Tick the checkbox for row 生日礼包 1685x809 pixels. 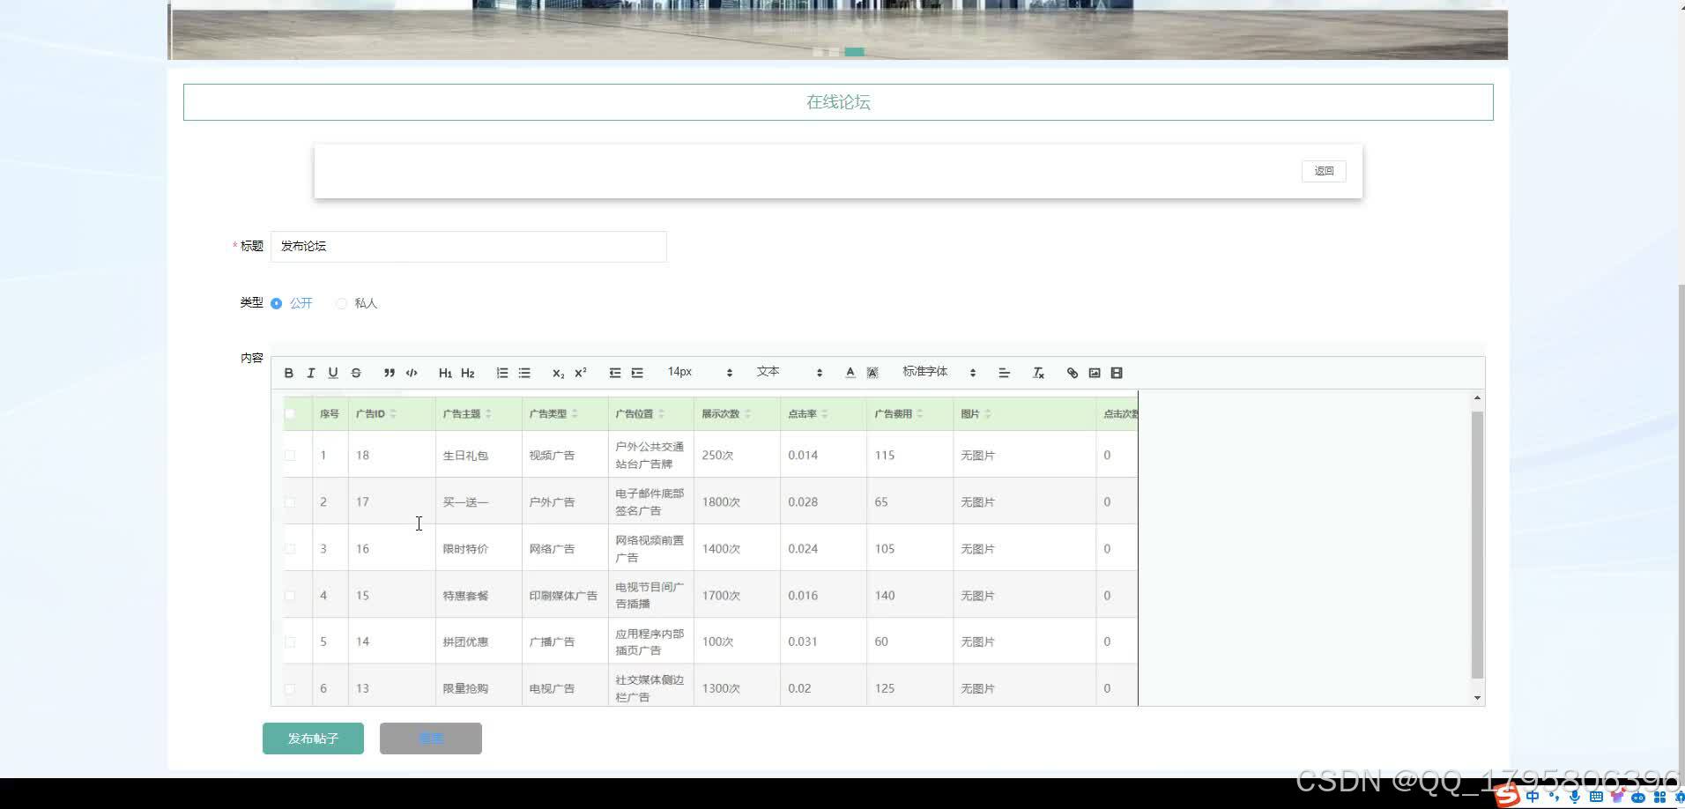[290, 456]
